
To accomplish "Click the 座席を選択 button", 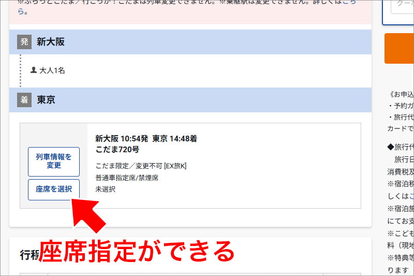I will [54, 190].
